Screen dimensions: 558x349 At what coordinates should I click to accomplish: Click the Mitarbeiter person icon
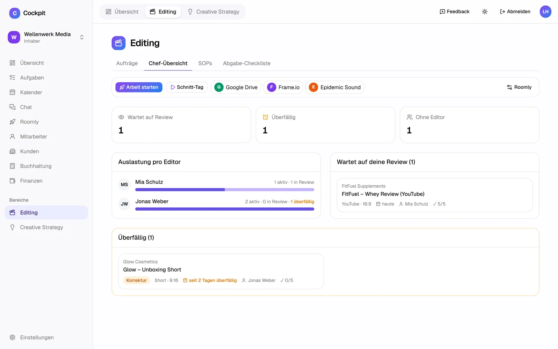tap(13, 136)
